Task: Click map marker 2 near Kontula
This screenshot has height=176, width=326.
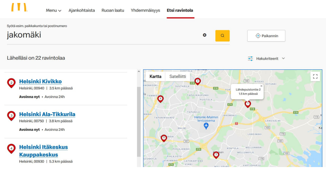Action: point(216,155)
